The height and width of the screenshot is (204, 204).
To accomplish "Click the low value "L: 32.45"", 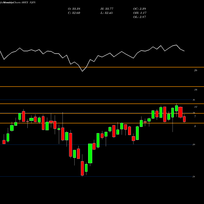I will (x=106, y=13).
